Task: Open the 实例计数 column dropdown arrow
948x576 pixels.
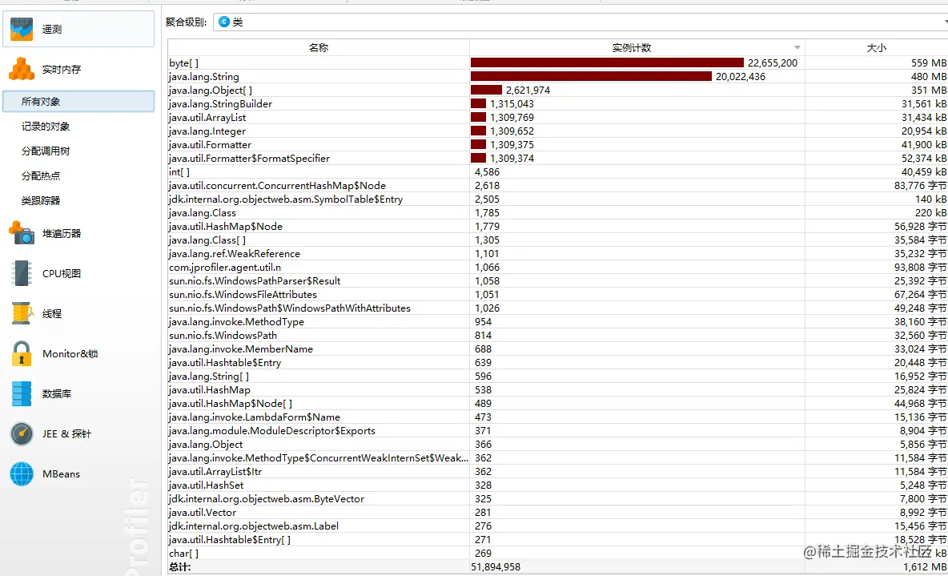Action: click(796, 47)
